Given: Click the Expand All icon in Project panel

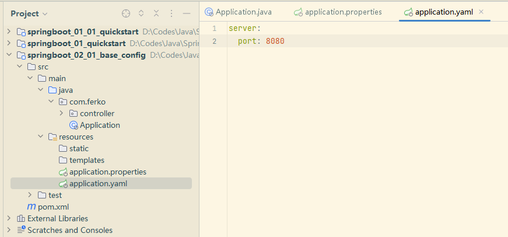Looking at the screenshot, I should tap(141, 13).
